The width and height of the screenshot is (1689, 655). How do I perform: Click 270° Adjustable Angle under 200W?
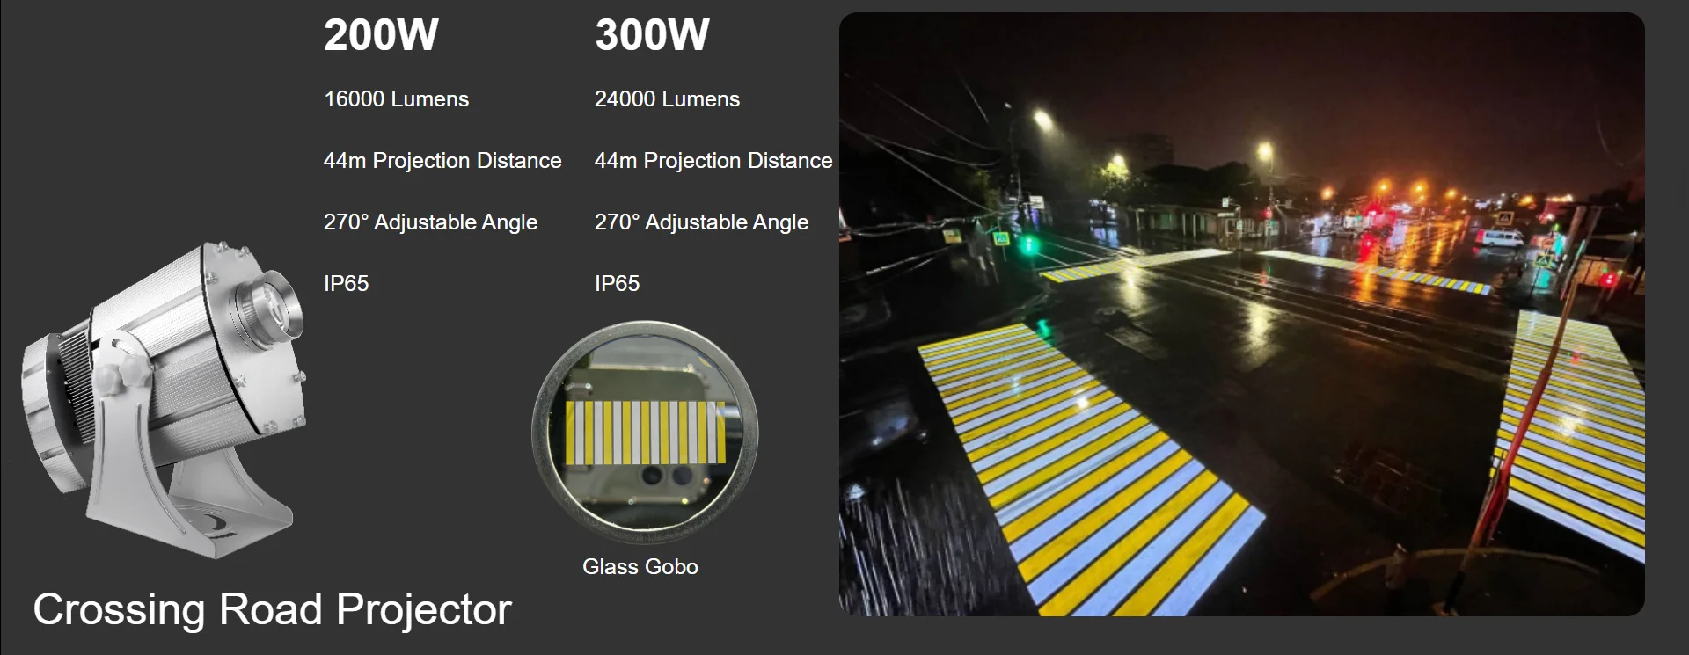430,222
